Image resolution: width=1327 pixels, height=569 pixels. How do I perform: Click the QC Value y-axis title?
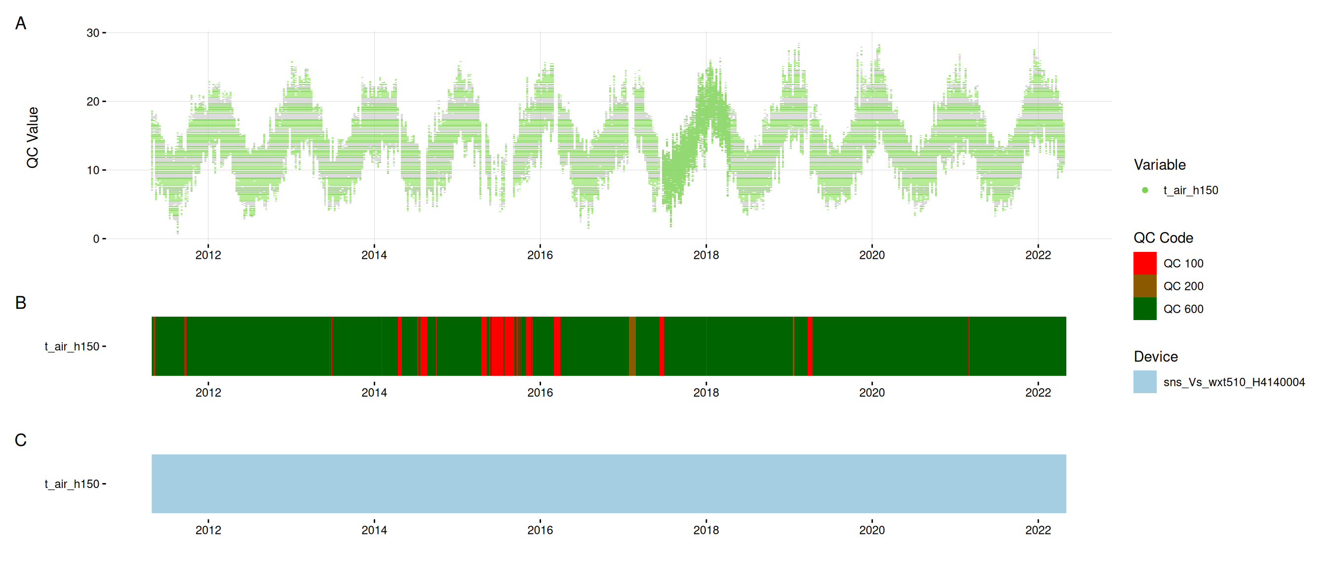[x=33, y=137]
